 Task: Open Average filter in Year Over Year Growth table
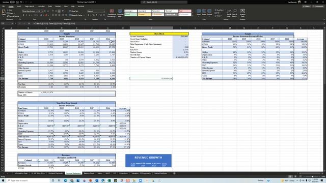[x=129, y=108]
